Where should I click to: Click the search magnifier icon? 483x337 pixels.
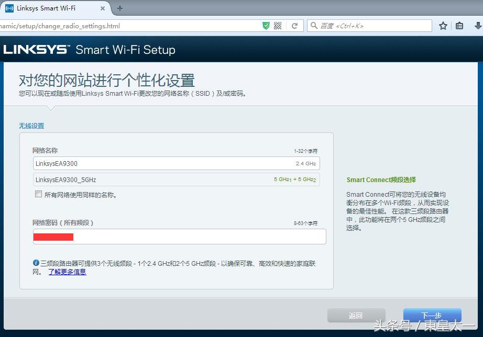314,25
